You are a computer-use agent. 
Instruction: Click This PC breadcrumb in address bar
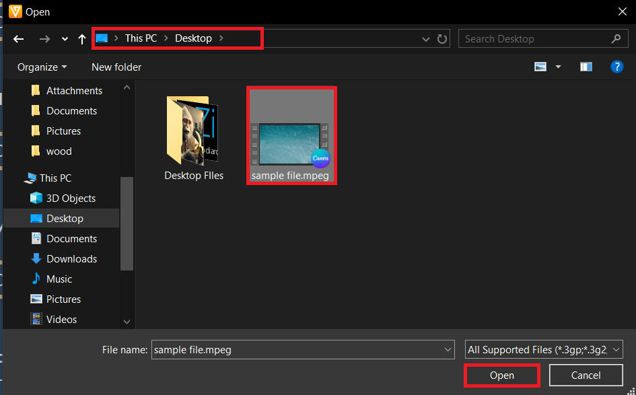[x=141, y=38]
